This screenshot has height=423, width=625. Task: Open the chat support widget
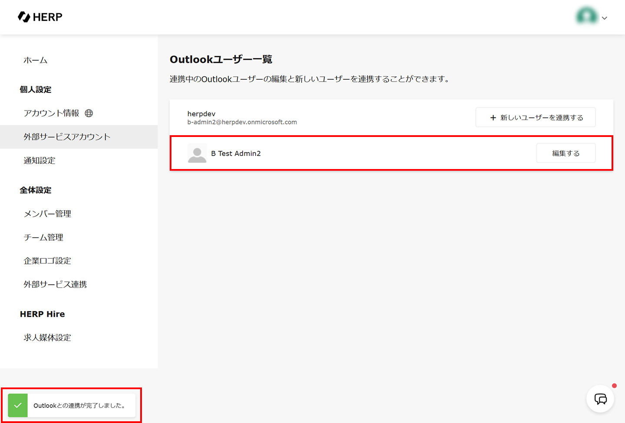tap(600, 399)
